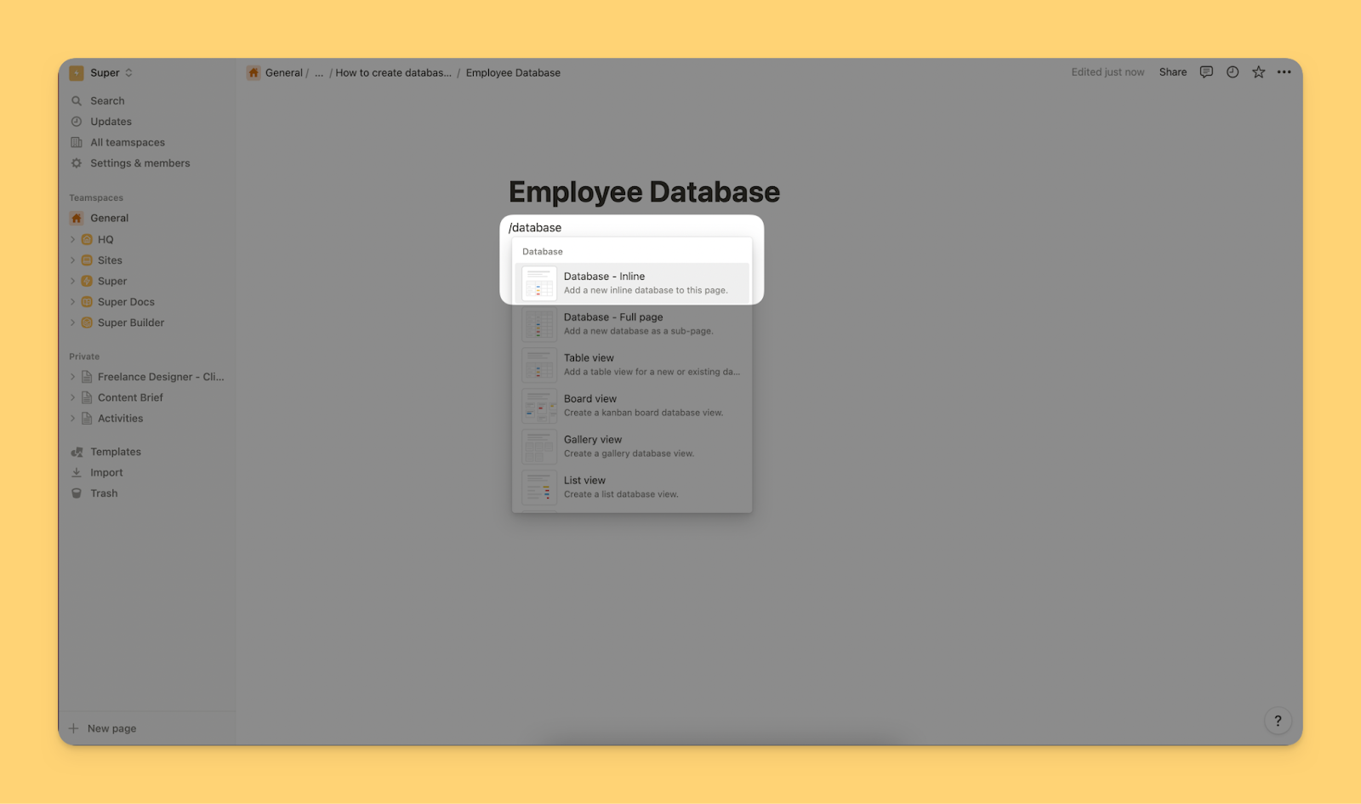Click the Teamspaces section header
This screenshot has height=804, width=1361.
(96, 198)
